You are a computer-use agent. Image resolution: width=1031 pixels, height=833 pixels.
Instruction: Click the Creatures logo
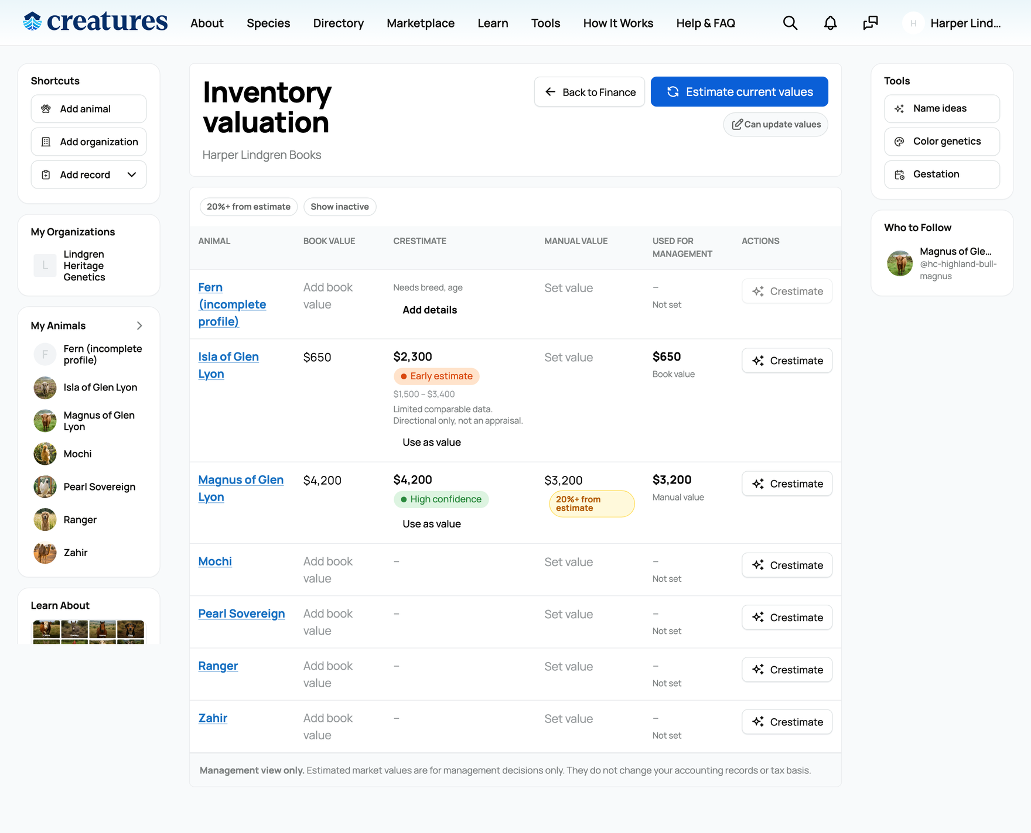pyautogui.click(x=95, y=22)
